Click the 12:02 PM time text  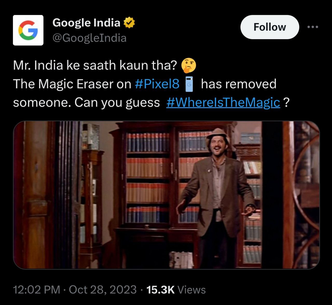pyautogui.click(x=36, y=290)
